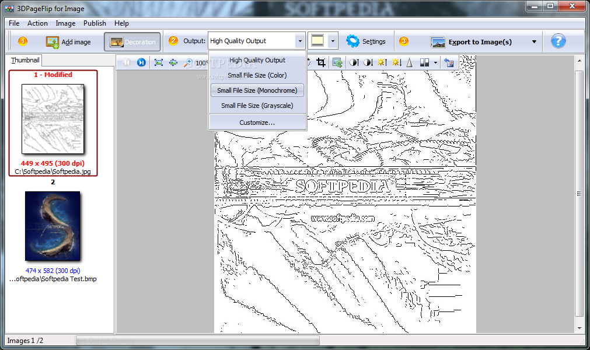
Task: Click vertical scrollbar down arrow
Action: click(x=579, y=328)
